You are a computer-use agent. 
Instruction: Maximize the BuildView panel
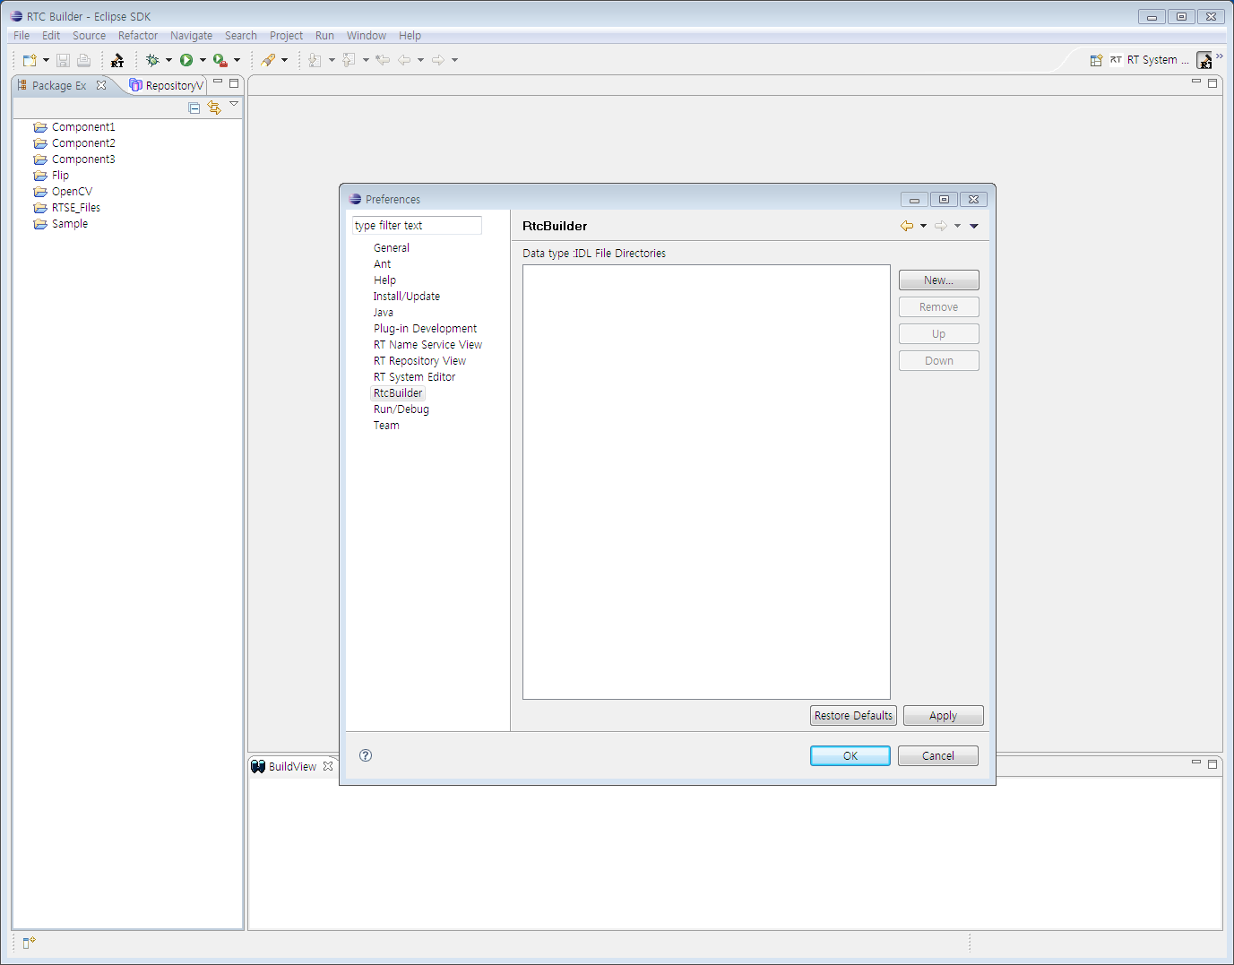point(1212,763)
